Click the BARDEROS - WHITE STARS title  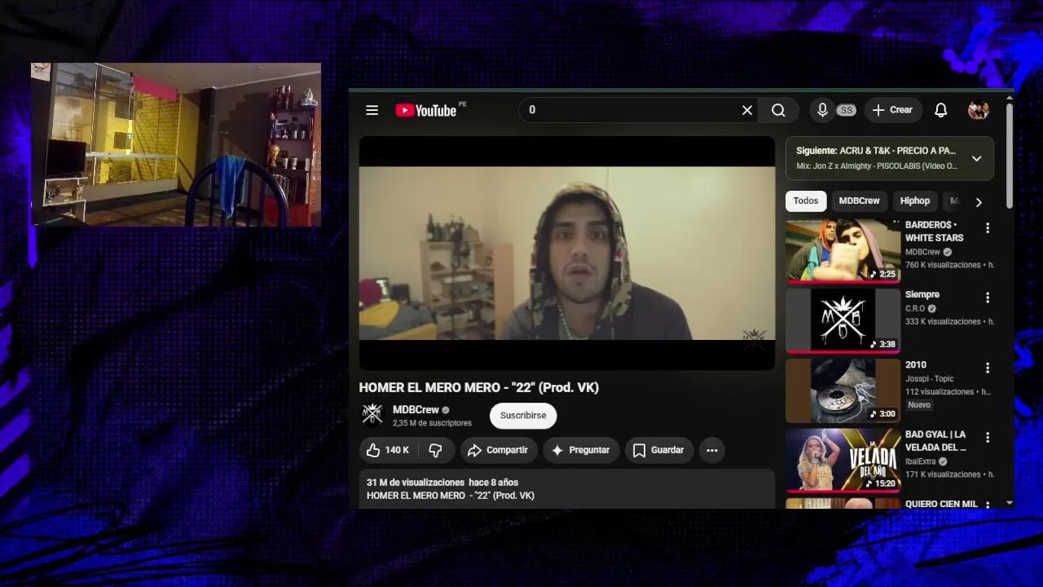[934, 232]
